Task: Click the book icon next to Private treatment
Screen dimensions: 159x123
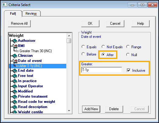Action: click(x=15, y=97)
